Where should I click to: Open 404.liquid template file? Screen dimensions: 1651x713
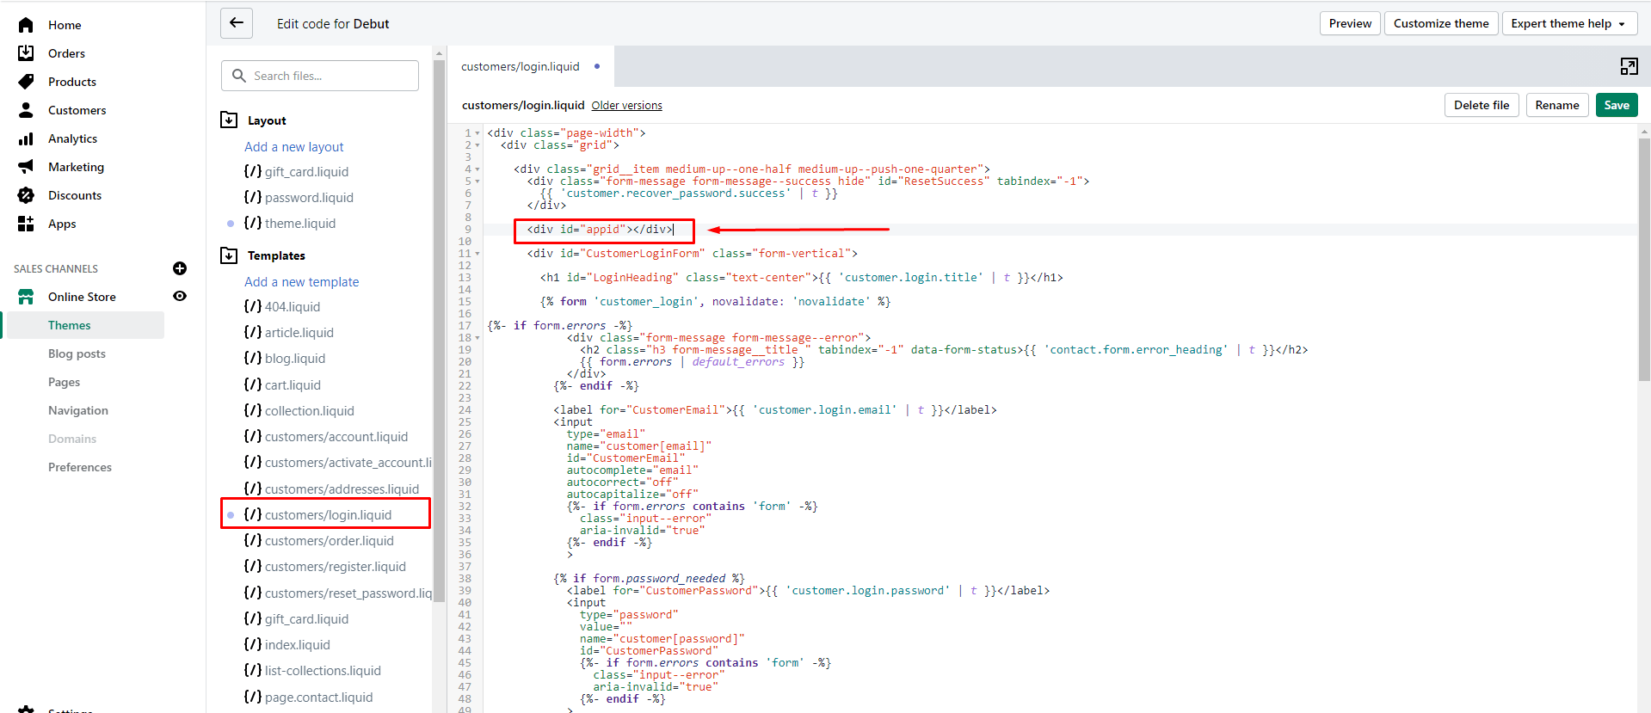(x=282, y=307)
